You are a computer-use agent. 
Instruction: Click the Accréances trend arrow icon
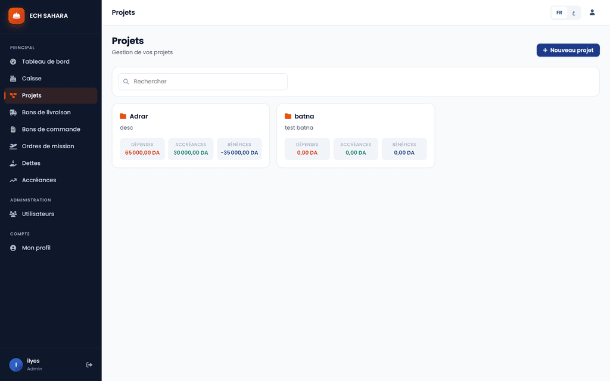[13, 180]
